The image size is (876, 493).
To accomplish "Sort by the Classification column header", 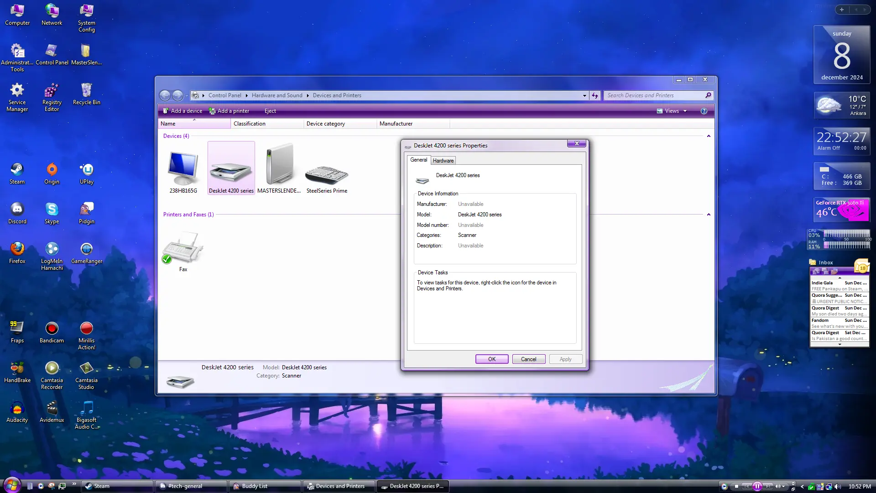I will click(x=267, y=124).
